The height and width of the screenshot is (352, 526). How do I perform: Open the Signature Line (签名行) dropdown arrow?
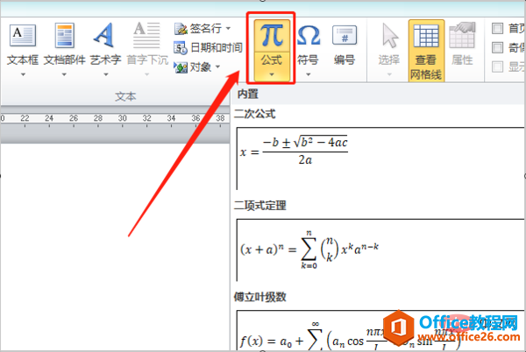[x=228, y=29]
